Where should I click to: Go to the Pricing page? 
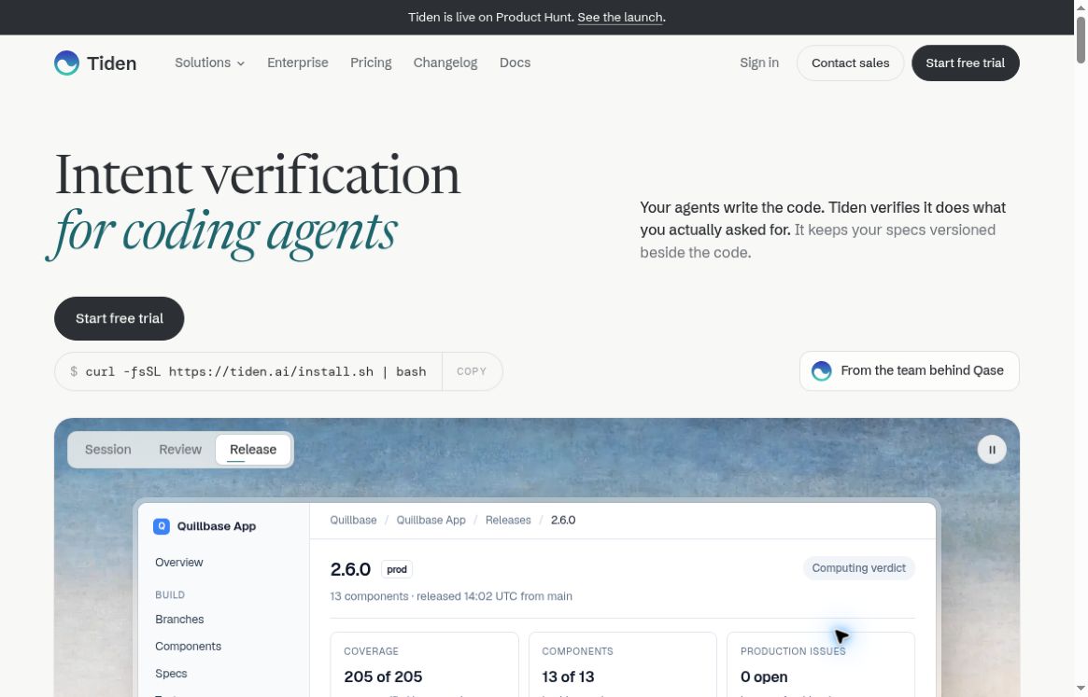click(x=371, y=63)
